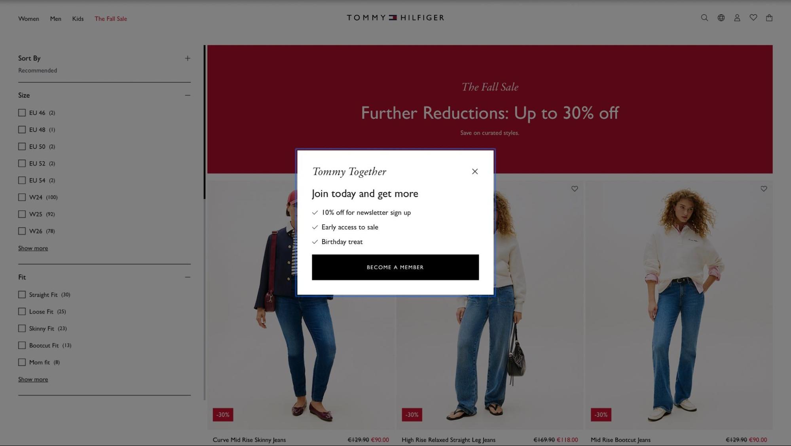Collapse the Size filter section
This screenshot has width=791, height=446.
click(x=188, y=95)
